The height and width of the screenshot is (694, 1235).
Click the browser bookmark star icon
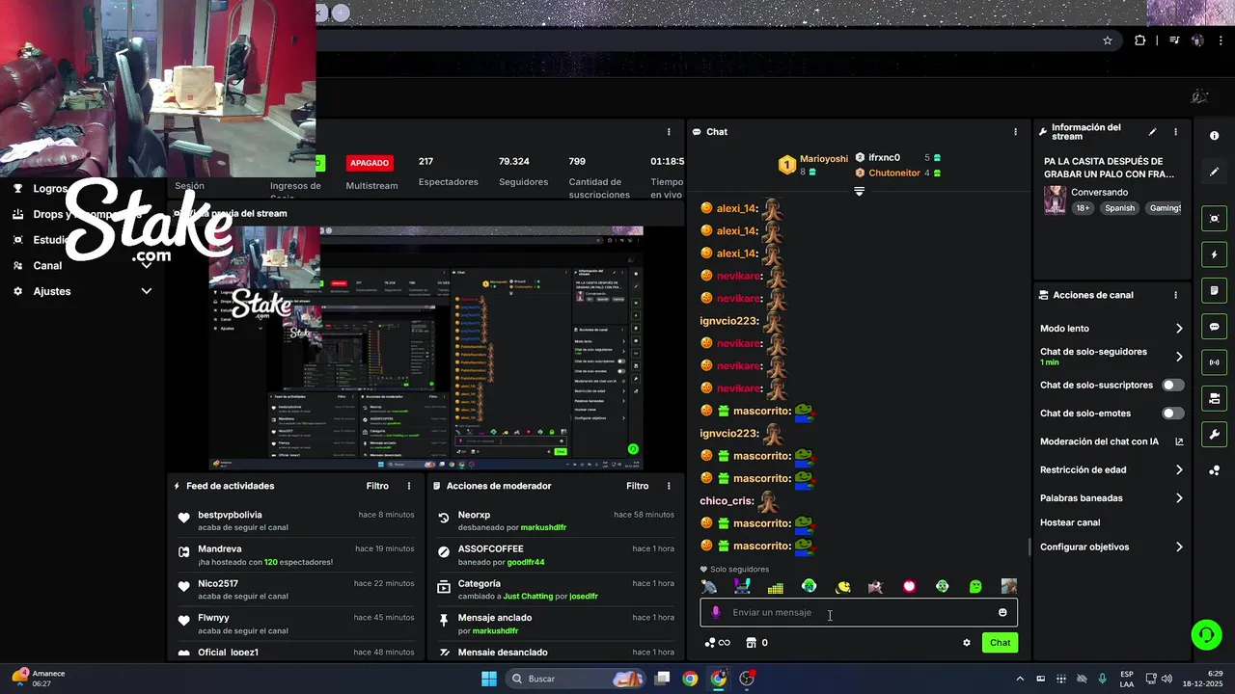(x=1108, y=40)
